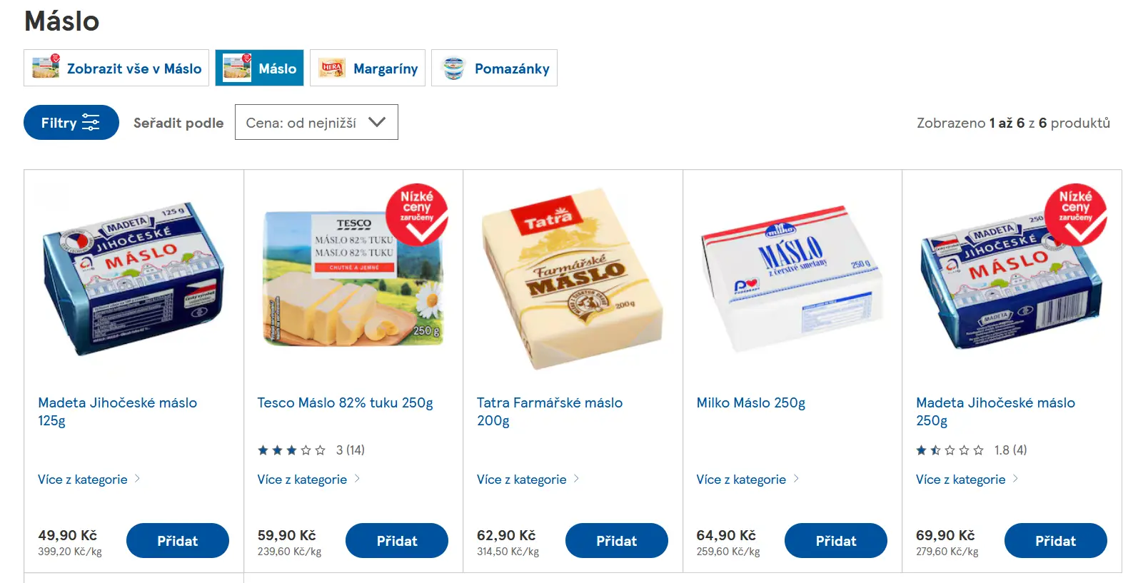Click the star rating of Tesco Máslo
This screenshot has width=1138, height=583.
(x=291, y=450)
